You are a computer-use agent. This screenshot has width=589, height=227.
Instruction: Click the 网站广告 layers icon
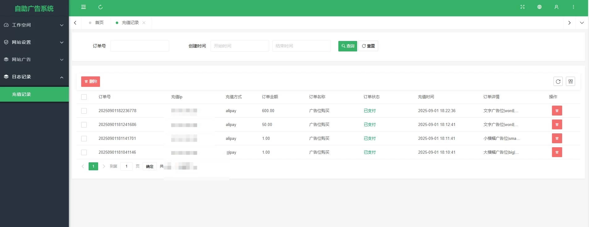coord(6,59)
